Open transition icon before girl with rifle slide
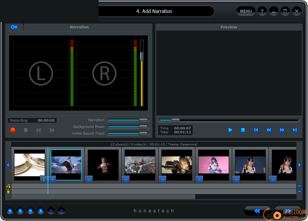This screenshot has height=221, width=308. (162, 179)
